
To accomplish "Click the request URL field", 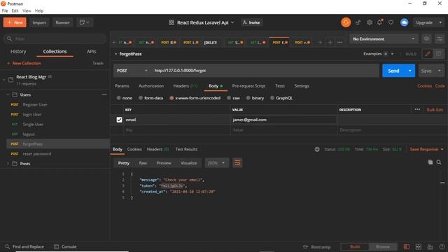I will (265, 71).
